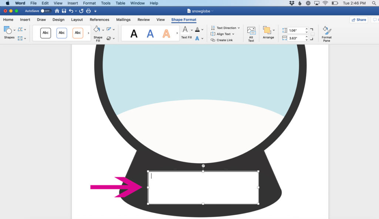Apply the orange Abc shape style

(78, 33)
